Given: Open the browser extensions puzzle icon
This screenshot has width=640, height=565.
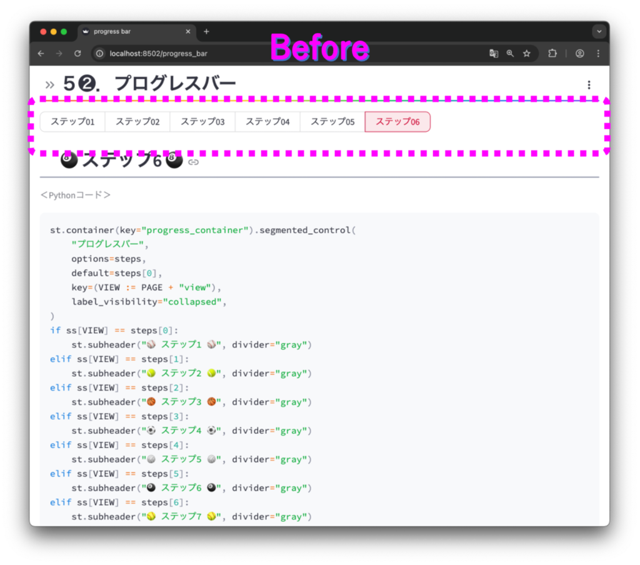Looking at the screenshot, I should point(552,54).
